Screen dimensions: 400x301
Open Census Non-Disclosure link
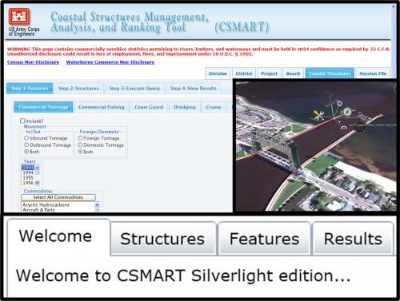pyautogui.click(x=33, y=62)
